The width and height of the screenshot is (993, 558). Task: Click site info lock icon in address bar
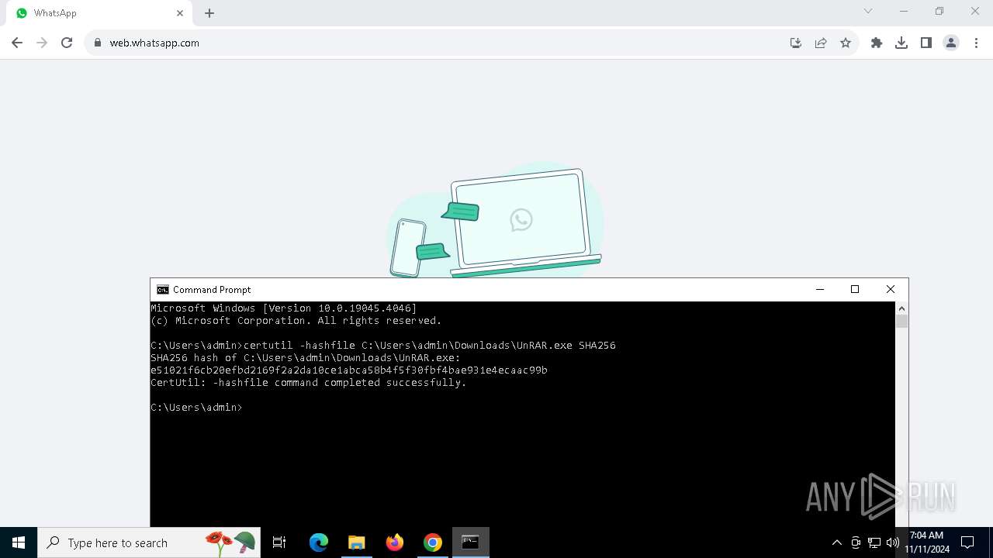(x=98, y=43)
